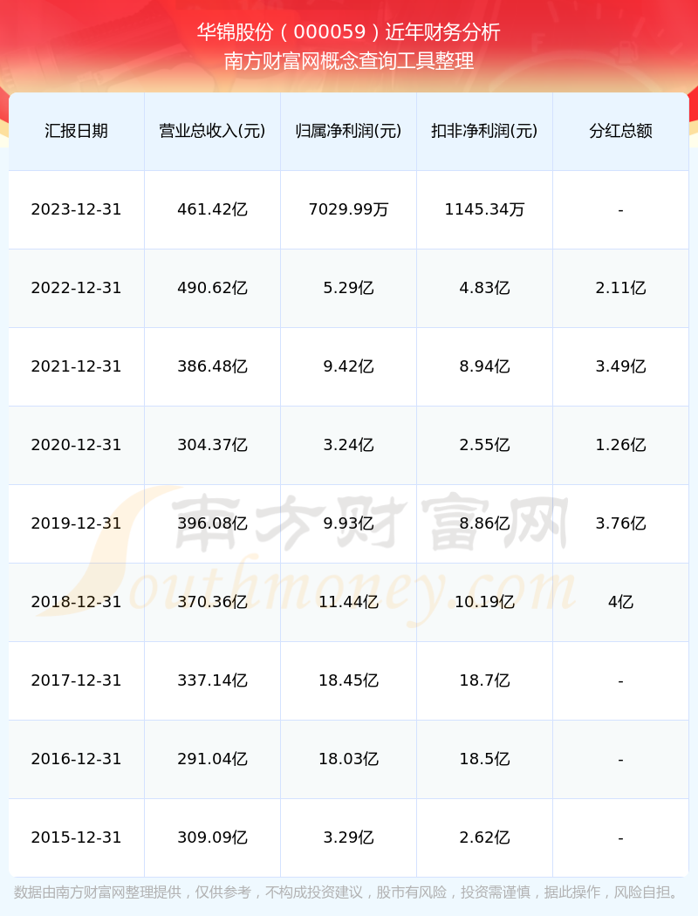Click the 汇报日期 column header

77,131
